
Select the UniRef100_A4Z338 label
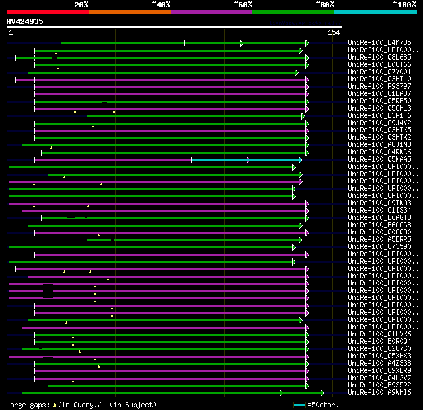(379, 364)
